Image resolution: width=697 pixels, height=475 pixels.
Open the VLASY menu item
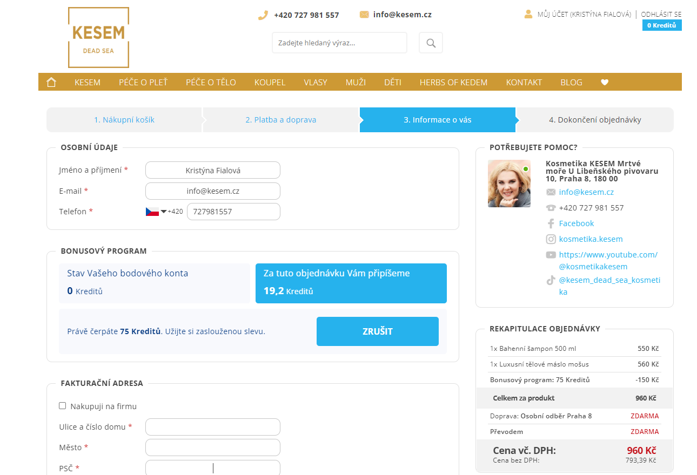(x=316, y=83)
